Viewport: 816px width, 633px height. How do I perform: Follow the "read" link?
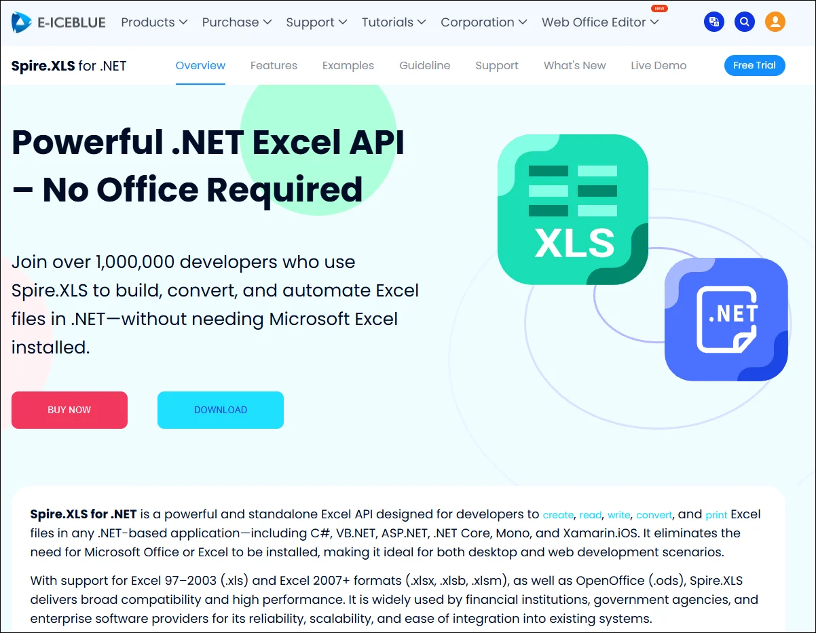(x=591, y=515)
